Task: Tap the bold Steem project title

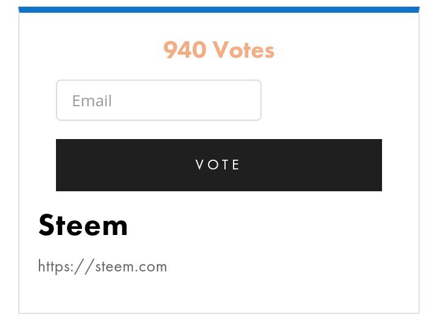Action: point(83,226)
